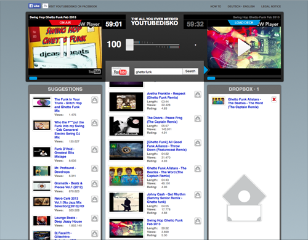Open The Doors Peace Frog Remix link
Image resolution: width=308 pixels, height=240 pixels.
coord(164,120)
